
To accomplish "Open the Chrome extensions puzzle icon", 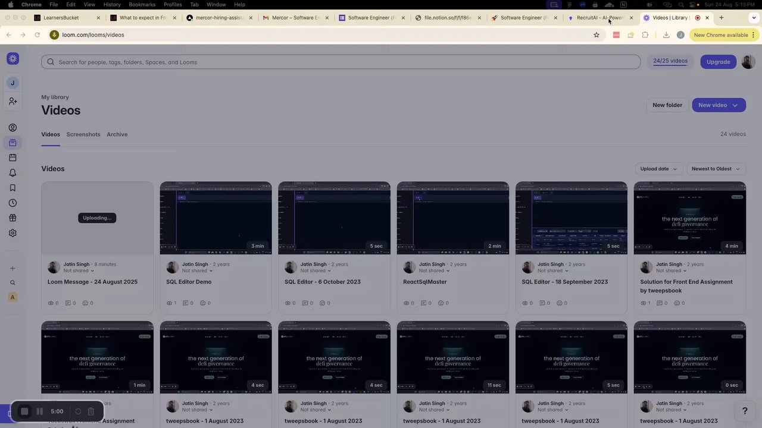I will [x=645, y=35].
